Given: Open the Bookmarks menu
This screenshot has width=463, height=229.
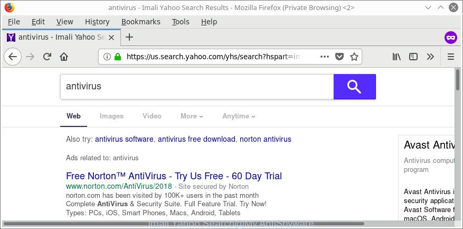Looking at the screenshot, I should pos(141,22).
